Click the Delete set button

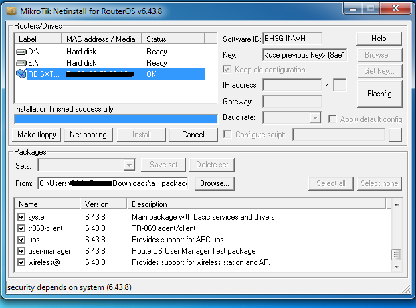tap(212, 165)
